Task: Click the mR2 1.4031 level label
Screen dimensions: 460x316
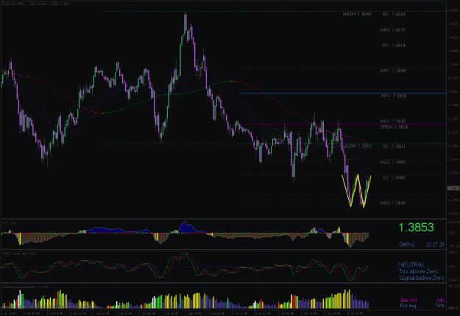Action: pos(393,30)
